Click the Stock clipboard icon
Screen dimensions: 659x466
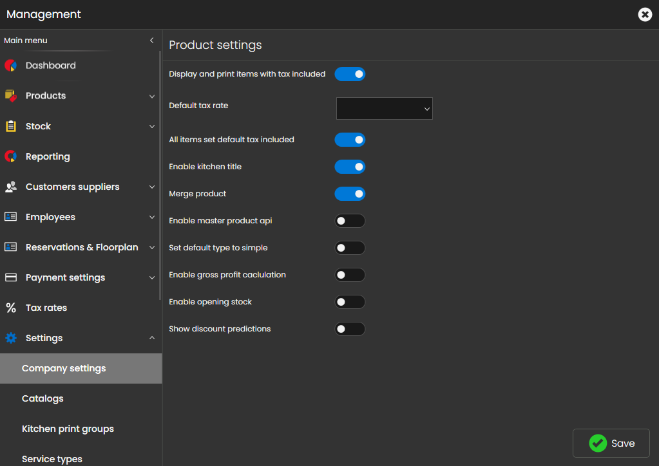(x=10, y=126)
